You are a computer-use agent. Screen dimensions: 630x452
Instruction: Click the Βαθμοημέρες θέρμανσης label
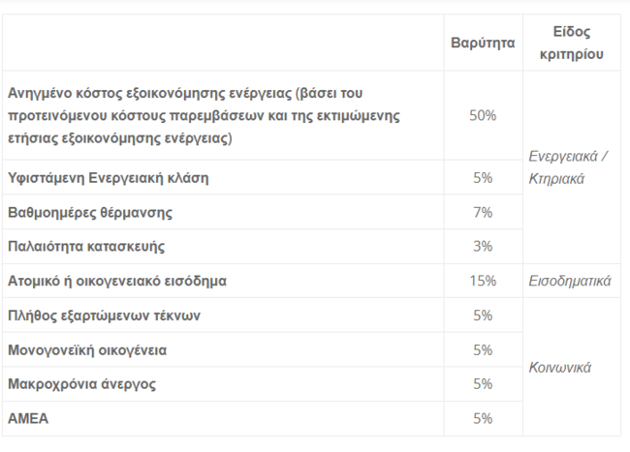tap(90, 212)
